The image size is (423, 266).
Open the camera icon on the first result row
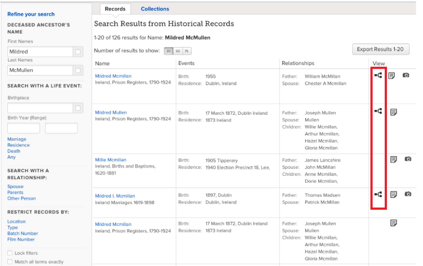(406, 75)
